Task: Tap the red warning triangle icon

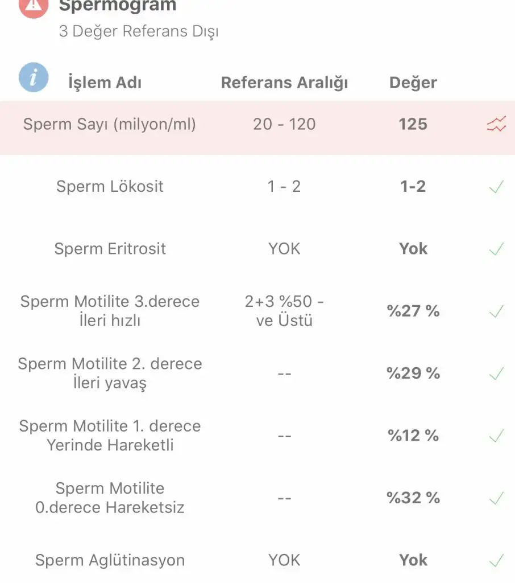Action: 34,7
